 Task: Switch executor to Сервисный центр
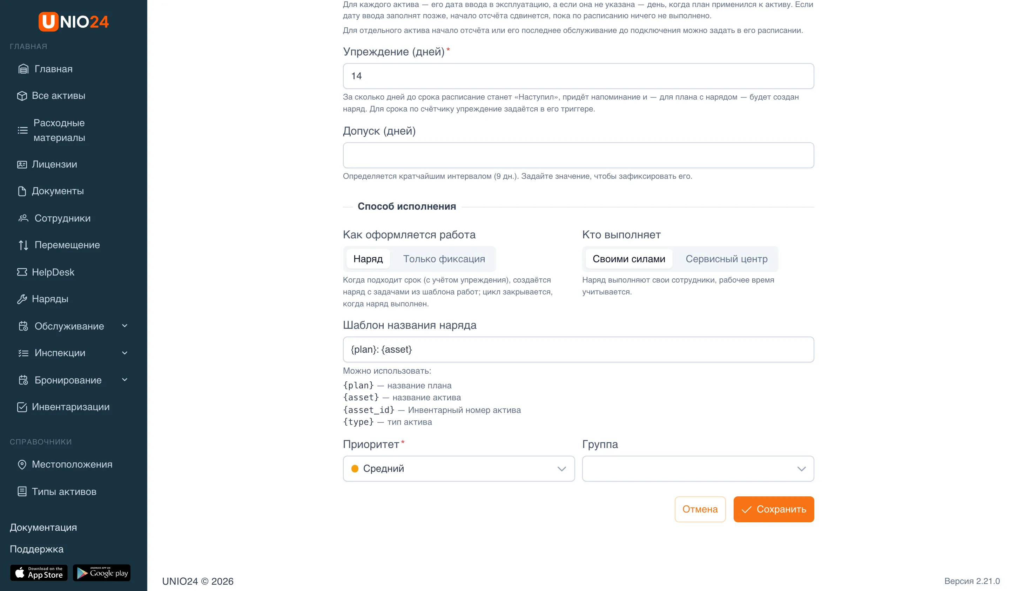[726, 259]
